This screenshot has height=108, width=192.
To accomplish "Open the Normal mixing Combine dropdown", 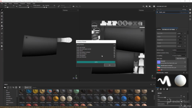I will [x=179, y=50].
